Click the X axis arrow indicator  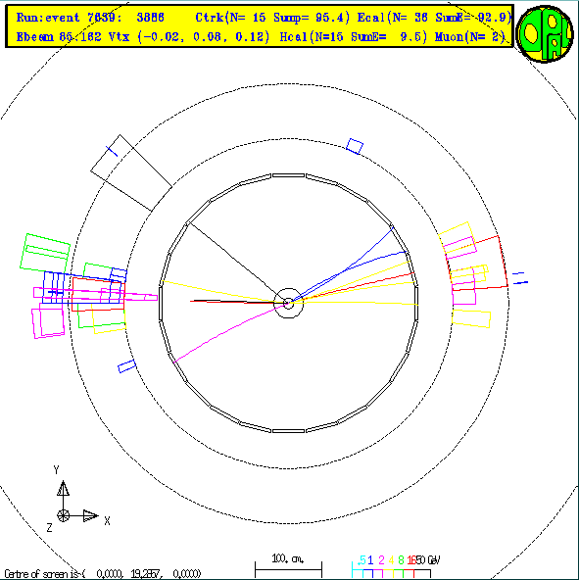click(91, 515)
